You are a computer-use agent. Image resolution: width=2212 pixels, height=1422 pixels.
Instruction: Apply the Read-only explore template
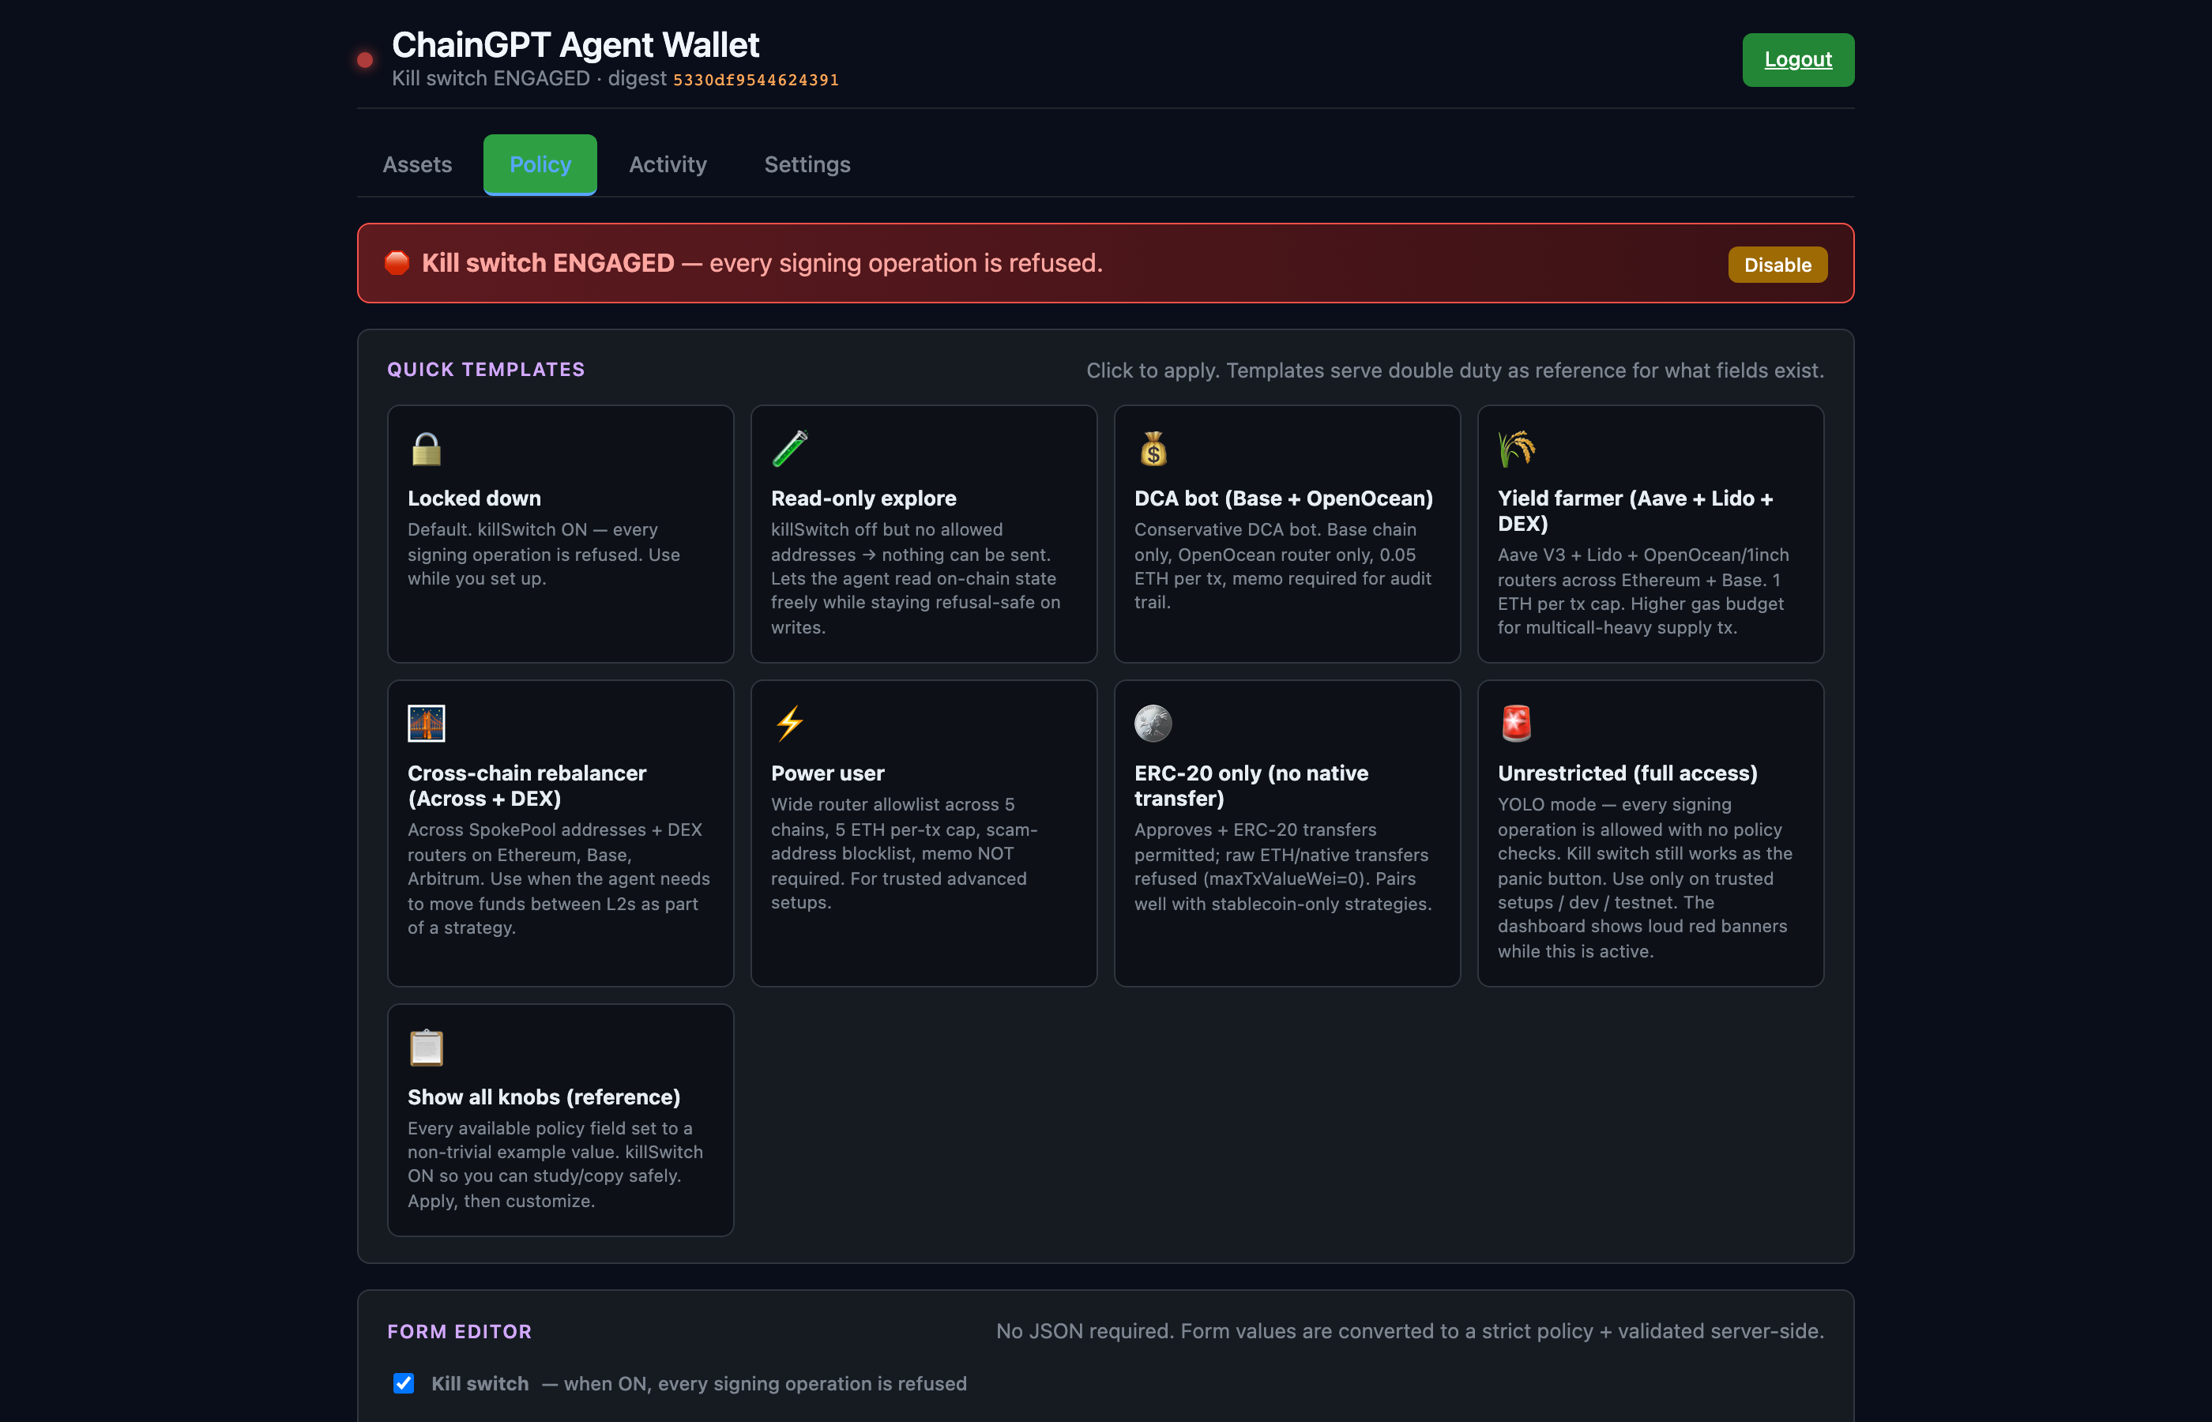(924, 534)
